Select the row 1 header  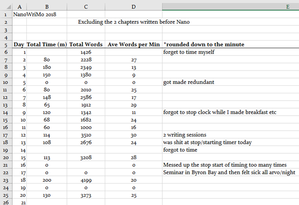pos(5,14)
